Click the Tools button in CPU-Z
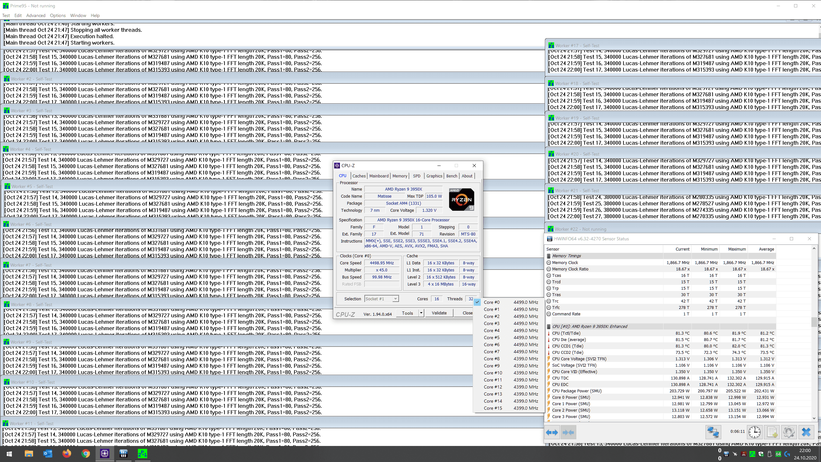The image size is (821, 462). click(x=407, y=313)
